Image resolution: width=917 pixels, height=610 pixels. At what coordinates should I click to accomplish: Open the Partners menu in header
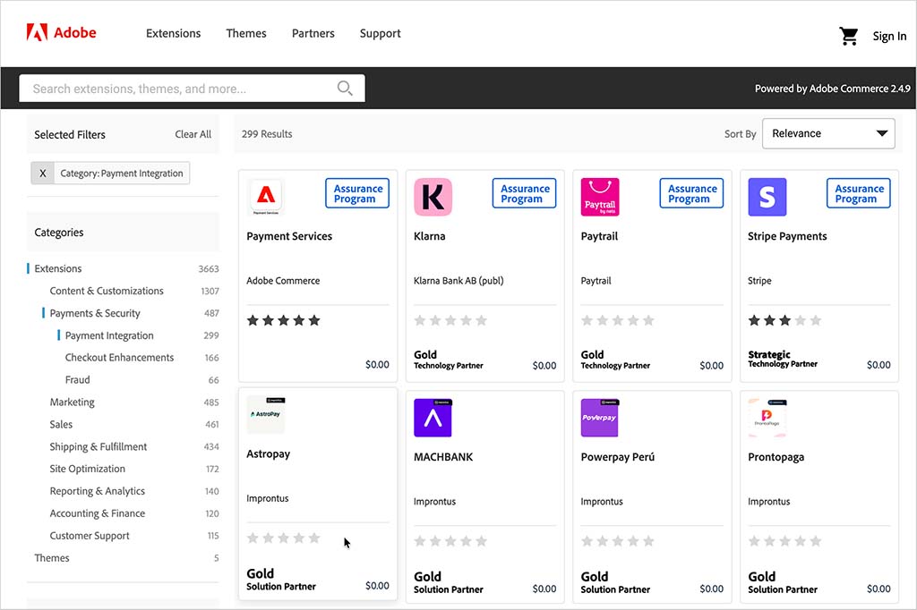313,33
